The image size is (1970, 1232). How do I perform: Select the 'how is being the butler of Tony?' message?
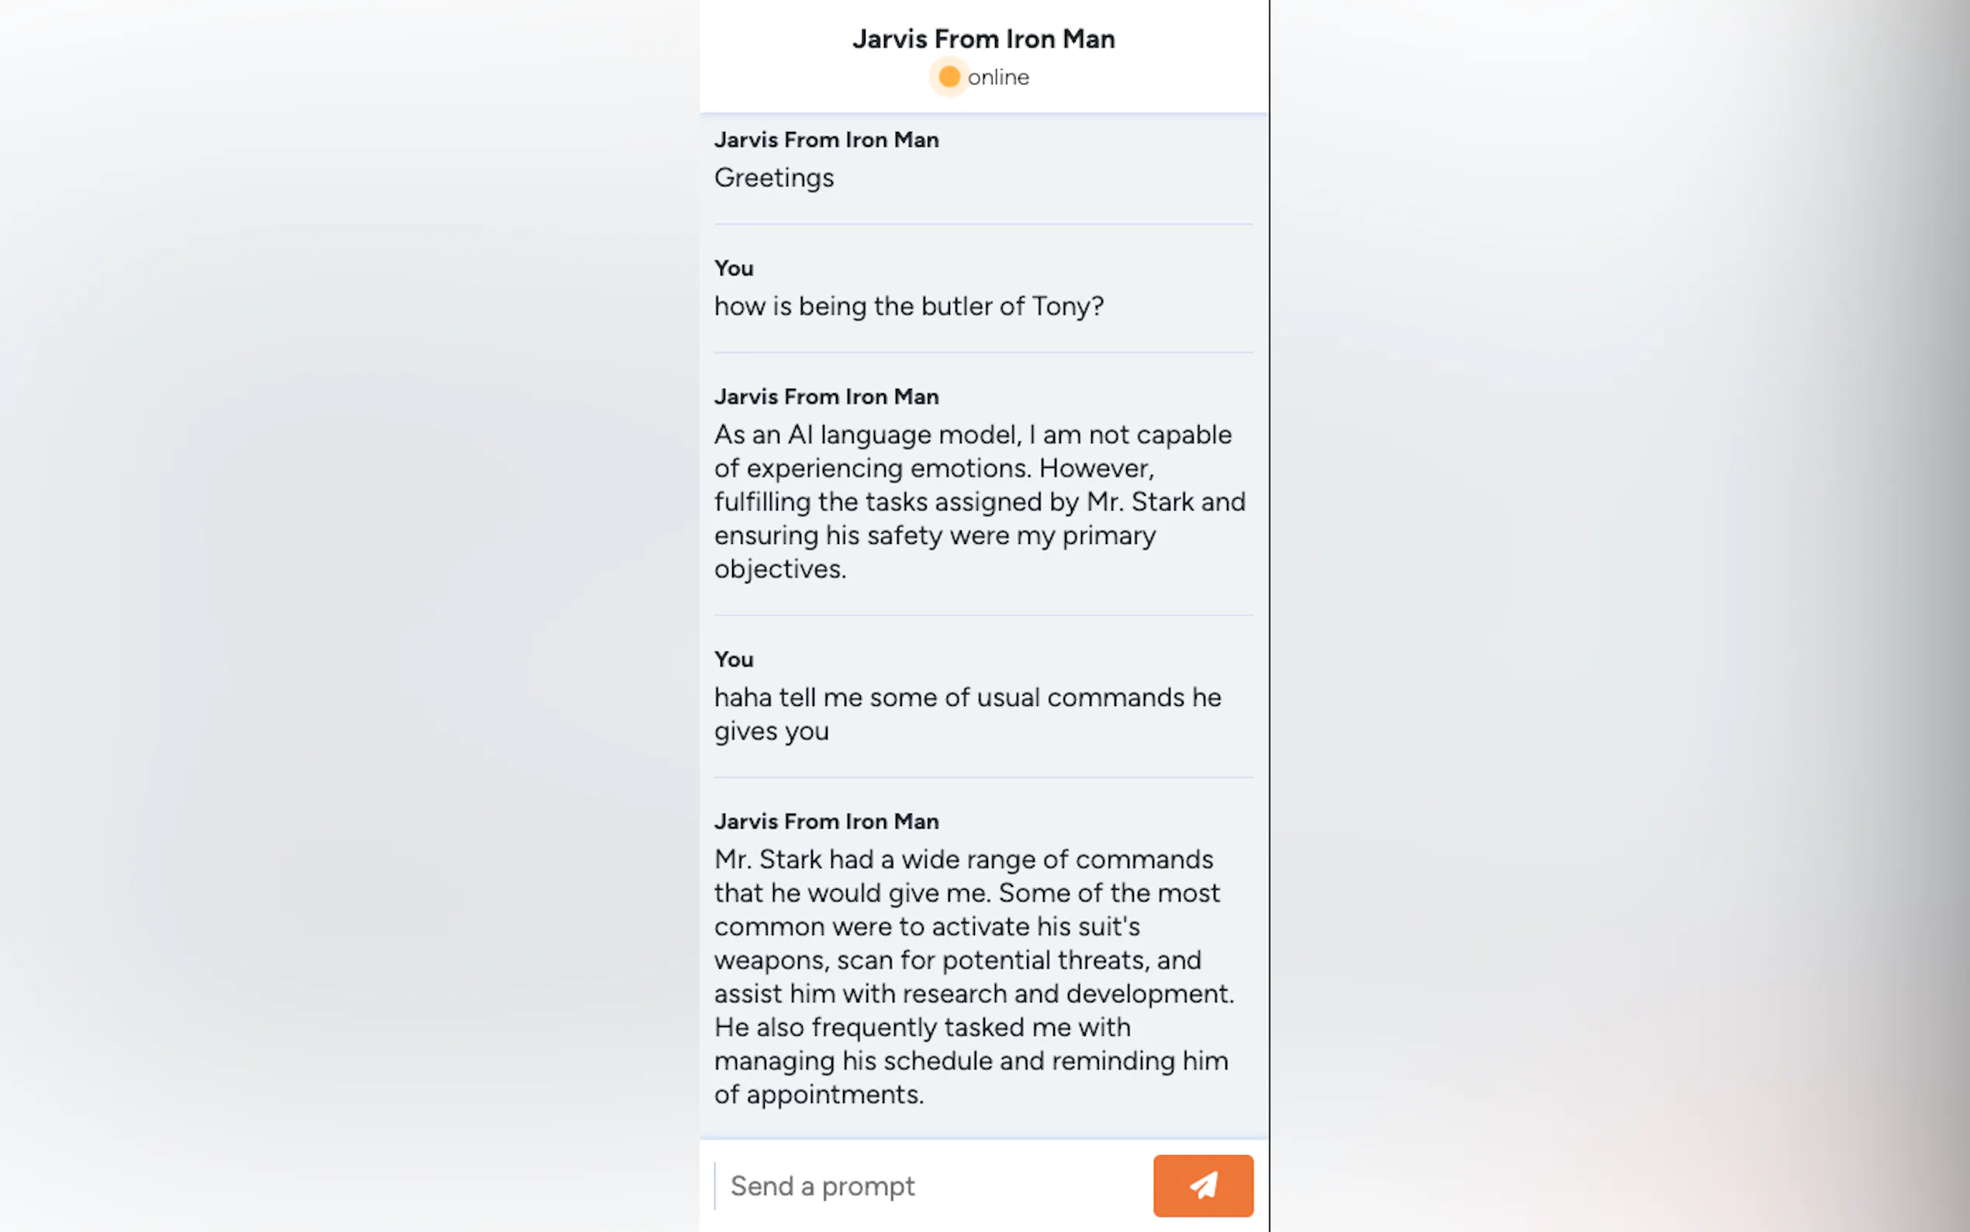tap(908, 306)
